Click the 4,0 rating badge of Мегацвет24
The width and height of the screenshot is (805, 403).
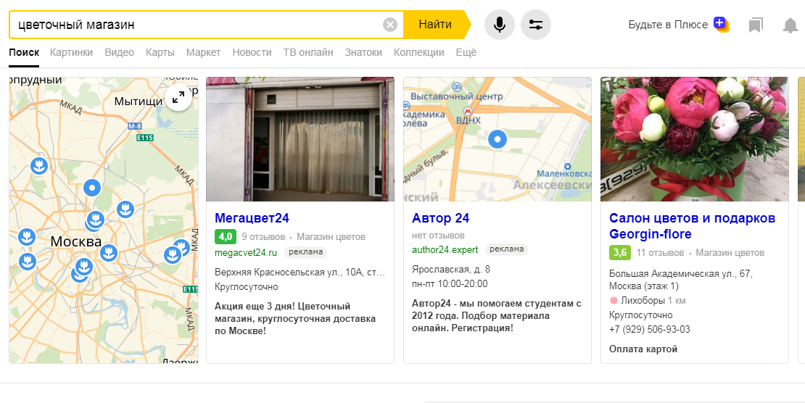coord(226,237)
